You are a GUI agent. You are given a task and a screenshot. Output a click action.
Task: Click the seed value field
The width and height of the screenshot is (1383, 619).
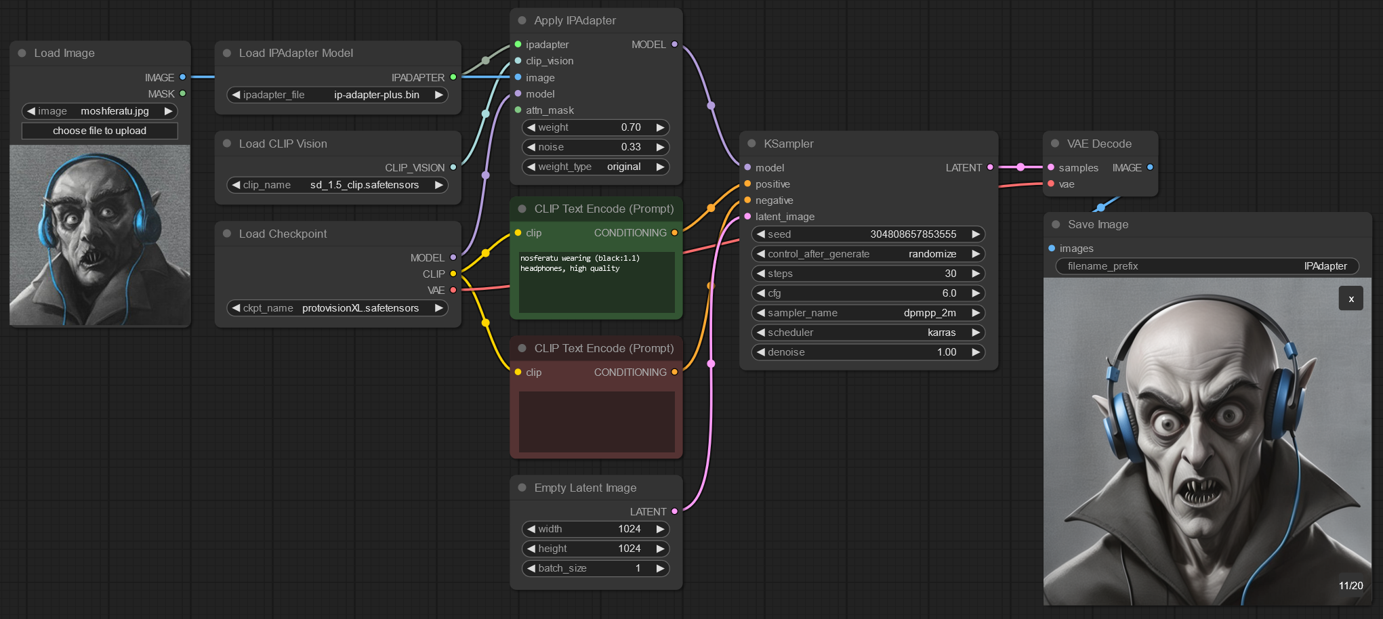[x=868, y=234]
